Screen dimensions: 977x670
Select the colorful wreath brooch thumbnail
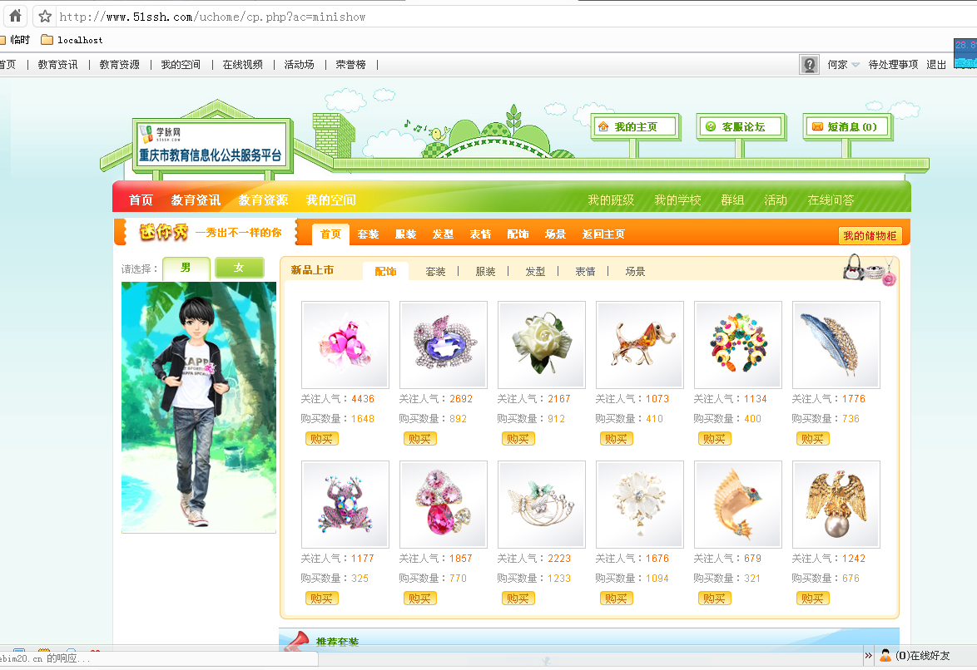(x=737, y=345)
